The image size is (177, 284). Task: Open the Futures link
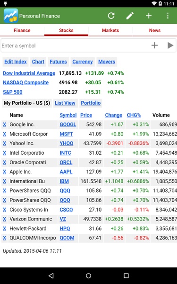[x=59, y=62]
